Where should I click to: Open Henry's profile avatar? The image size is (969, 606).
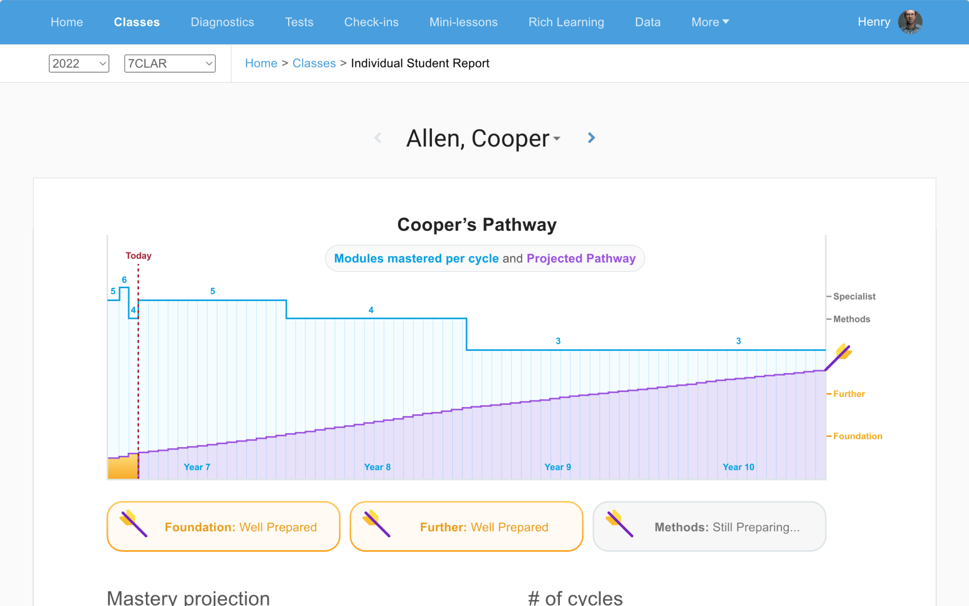pos(910,22)
